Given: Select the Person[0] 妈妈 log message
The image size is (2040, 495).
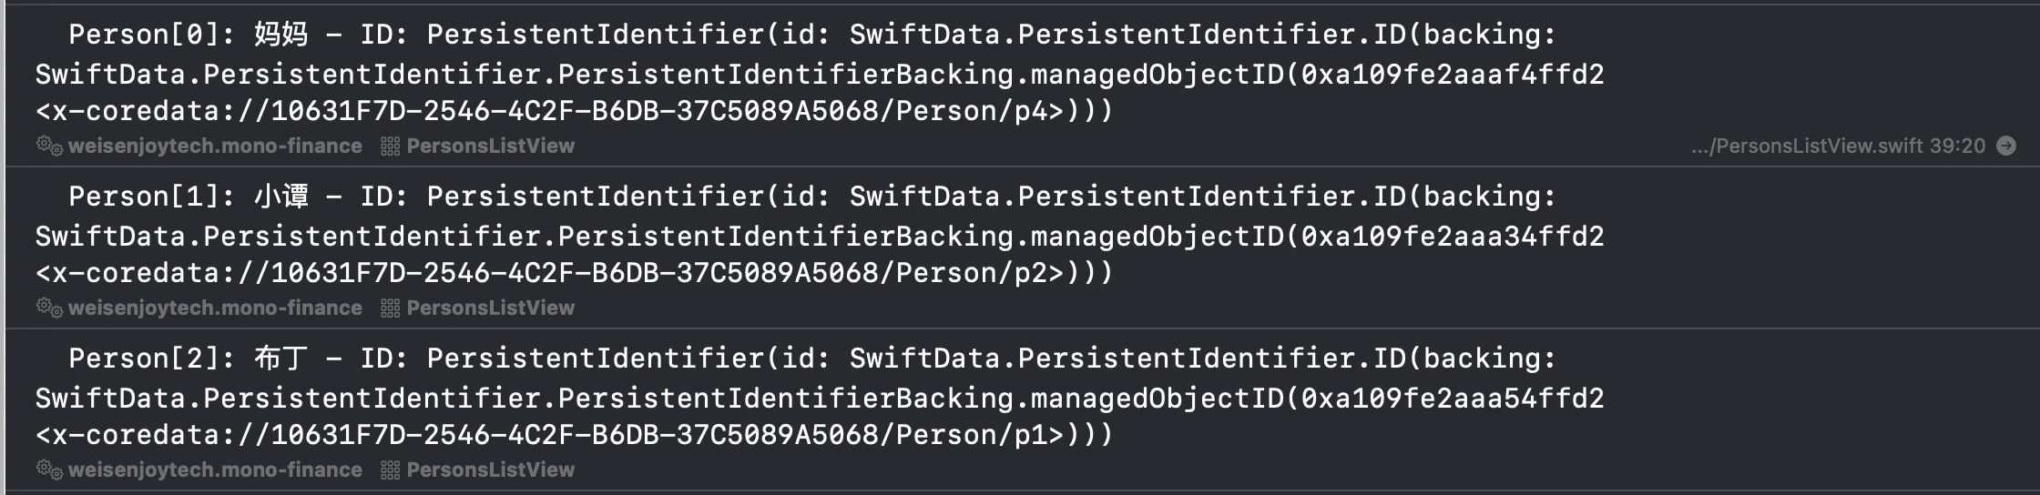Looking at the screenshot, I should click(820, 73).
